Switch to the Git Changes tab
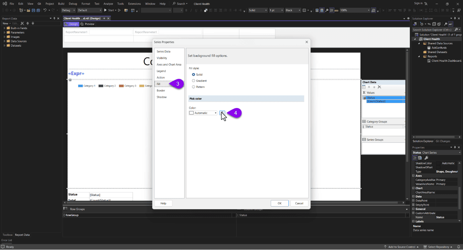 click(x=443, y=141)
